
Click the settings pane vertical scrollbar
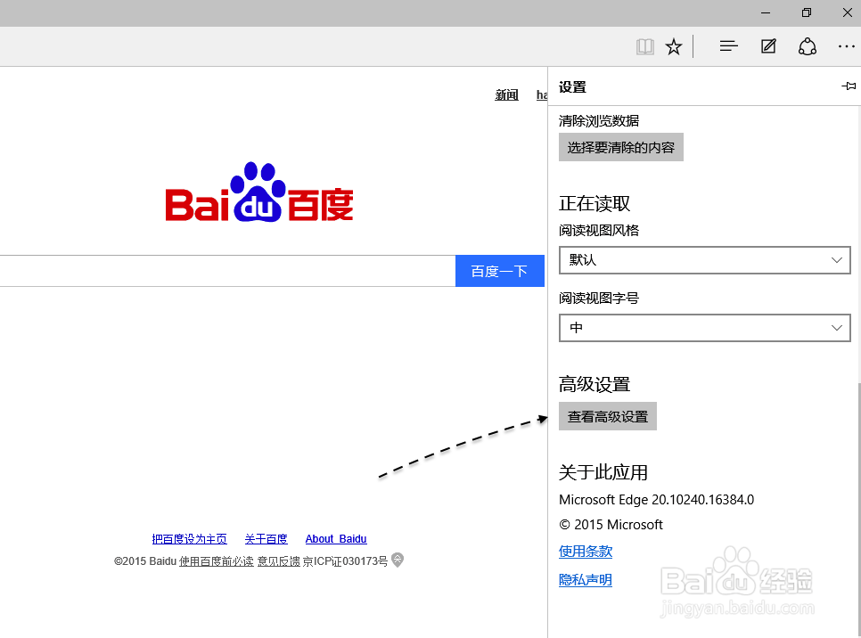(858, 511)
